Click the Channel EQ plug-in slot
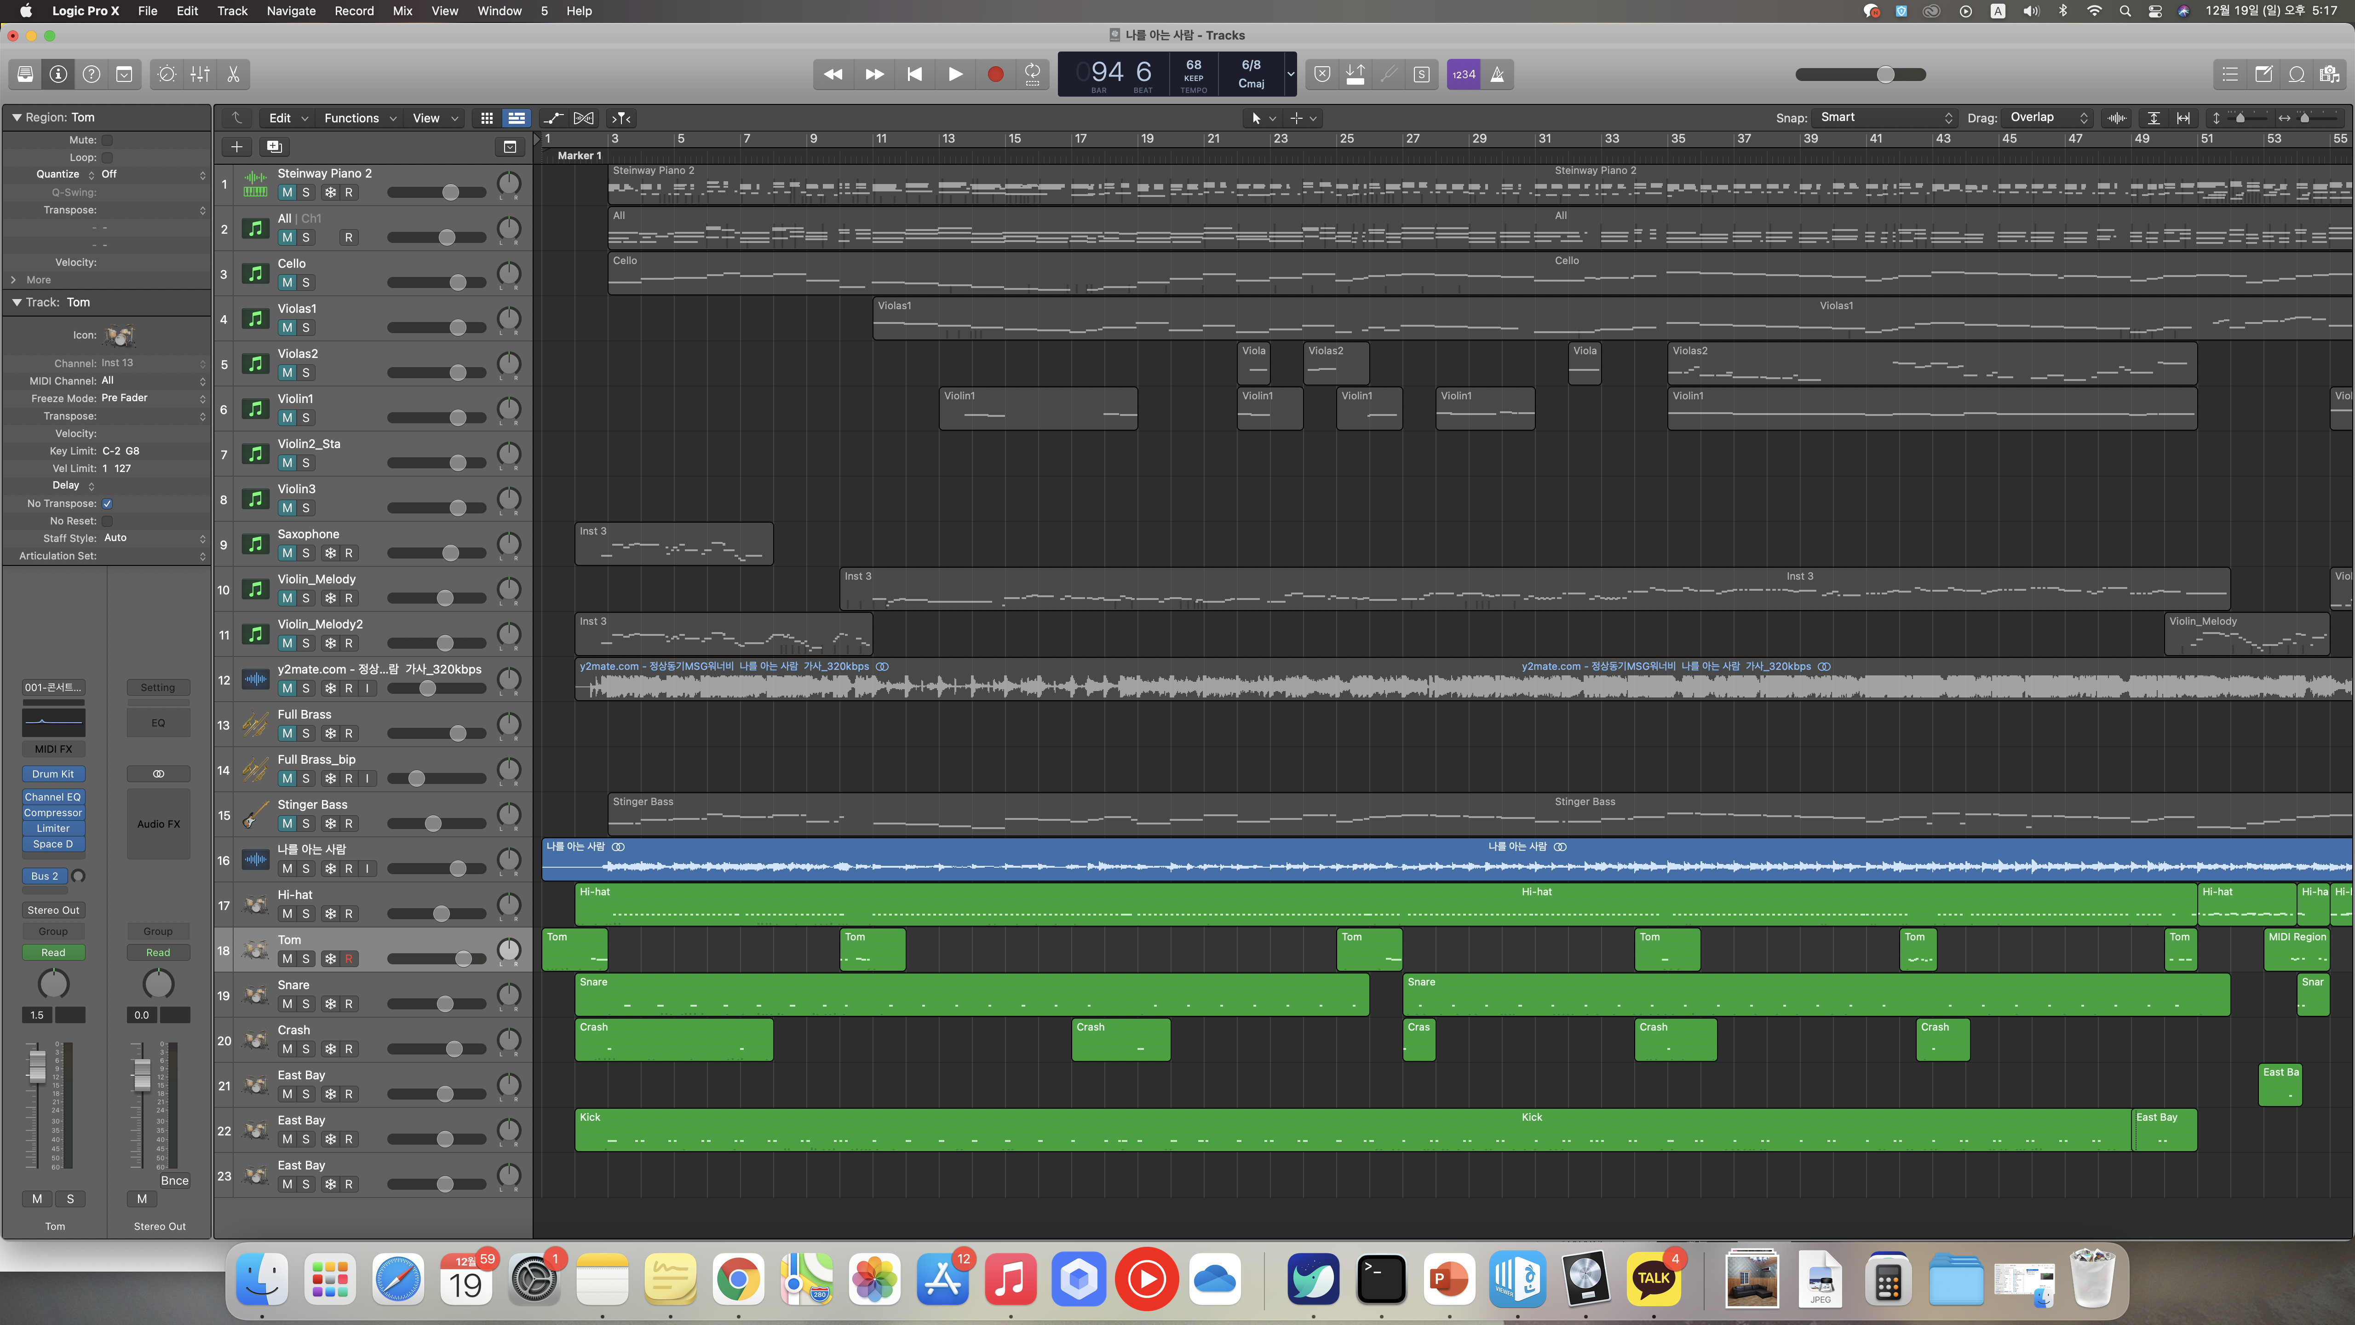The width and height of the screenshot is (2355, 1325). click(53, 796)
